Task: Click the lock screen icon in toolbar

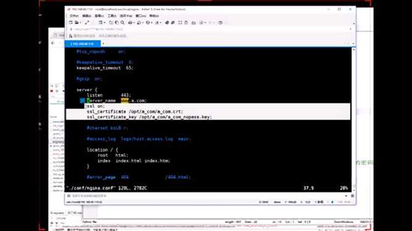Action: coord(186,23)
